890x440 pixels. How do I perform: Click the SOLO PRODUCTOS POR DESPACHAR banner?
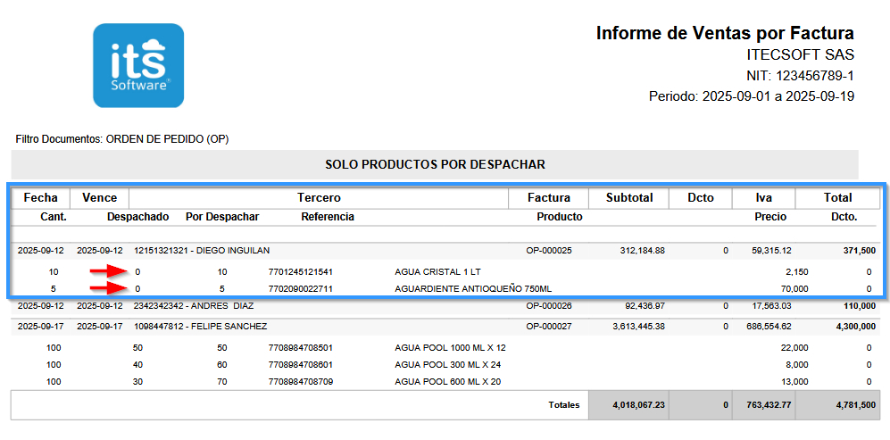(x=435, y=164)
